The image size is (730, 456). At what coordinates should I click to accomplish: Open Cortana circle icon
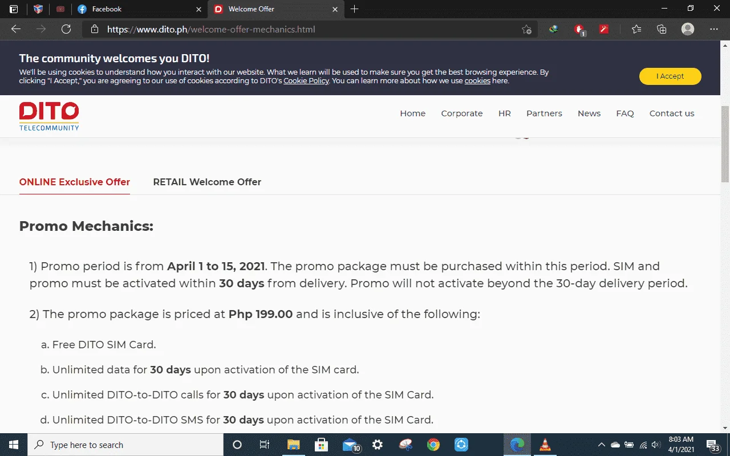(x=238, y=445)
